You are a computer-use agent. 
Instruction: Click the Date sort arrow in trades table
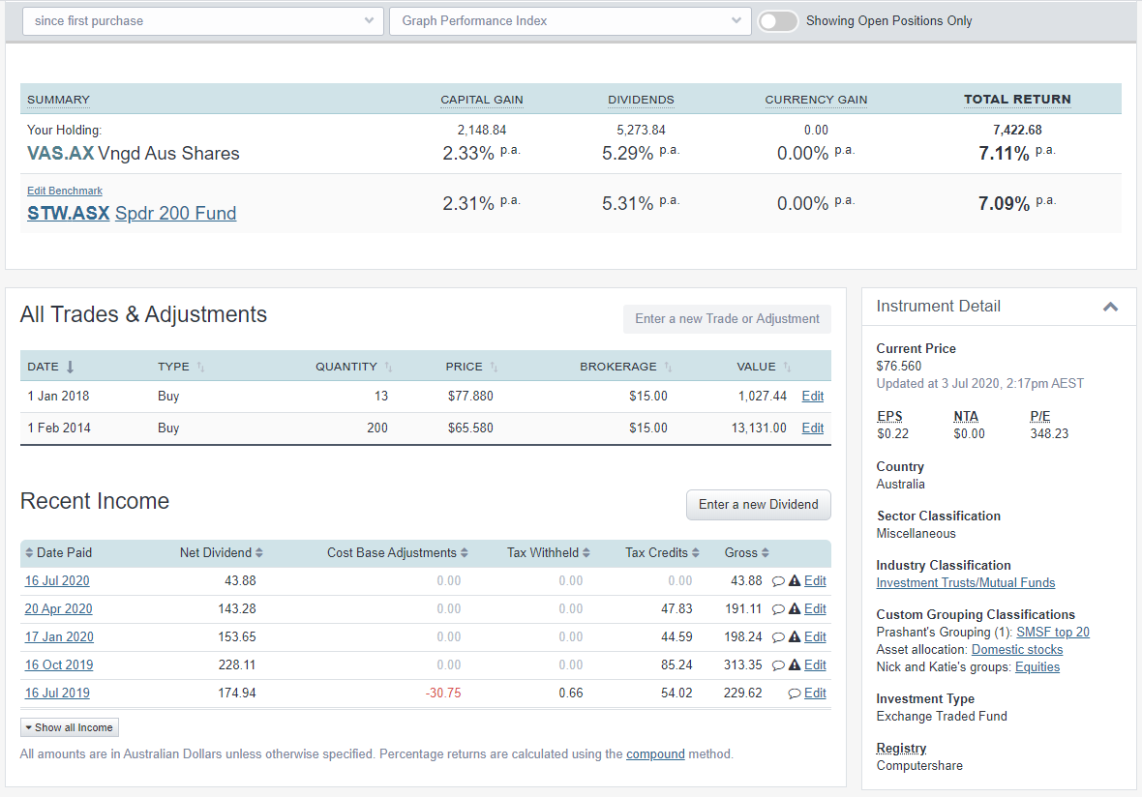(x=70, y=367)
